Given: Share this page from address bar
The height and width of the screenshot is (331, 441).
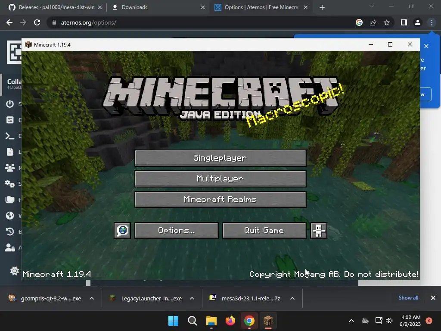Looking at the screenshot, I should point(373,22).
